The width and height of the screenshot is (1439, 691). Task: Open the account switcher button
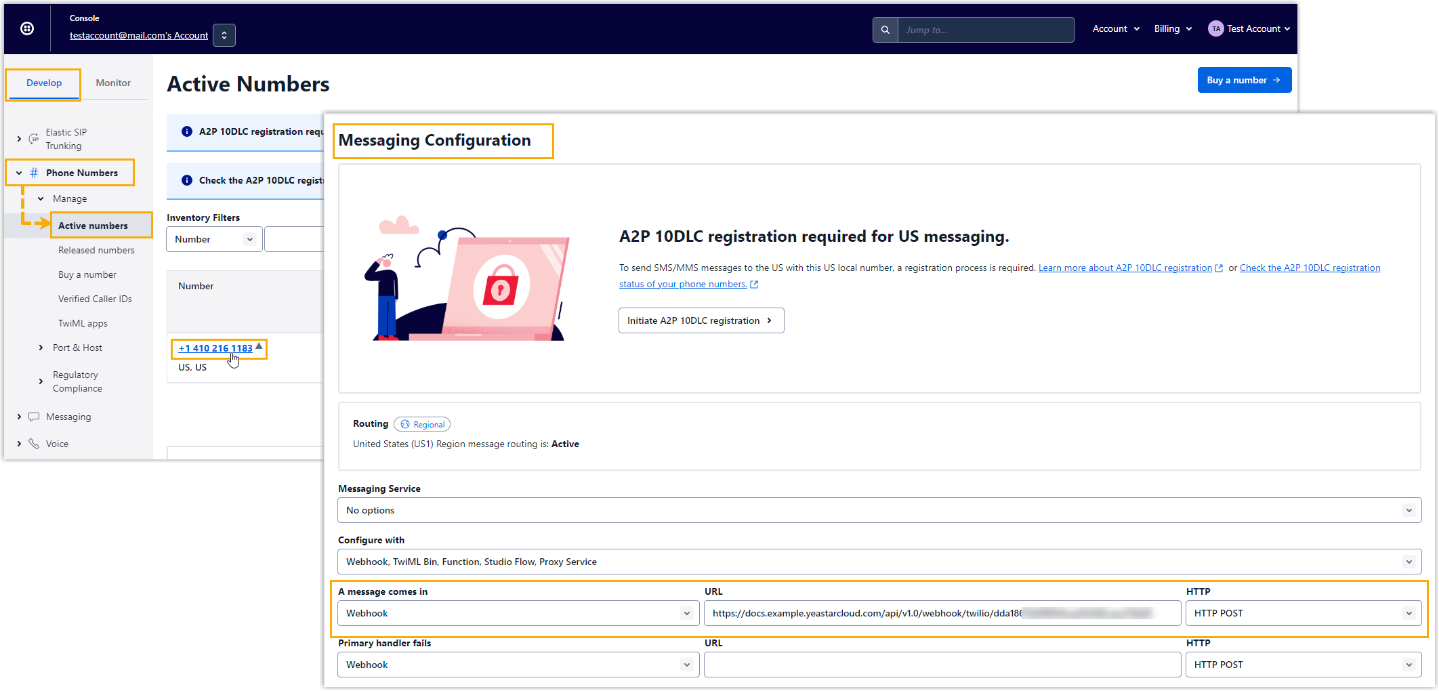coord(224,35)
